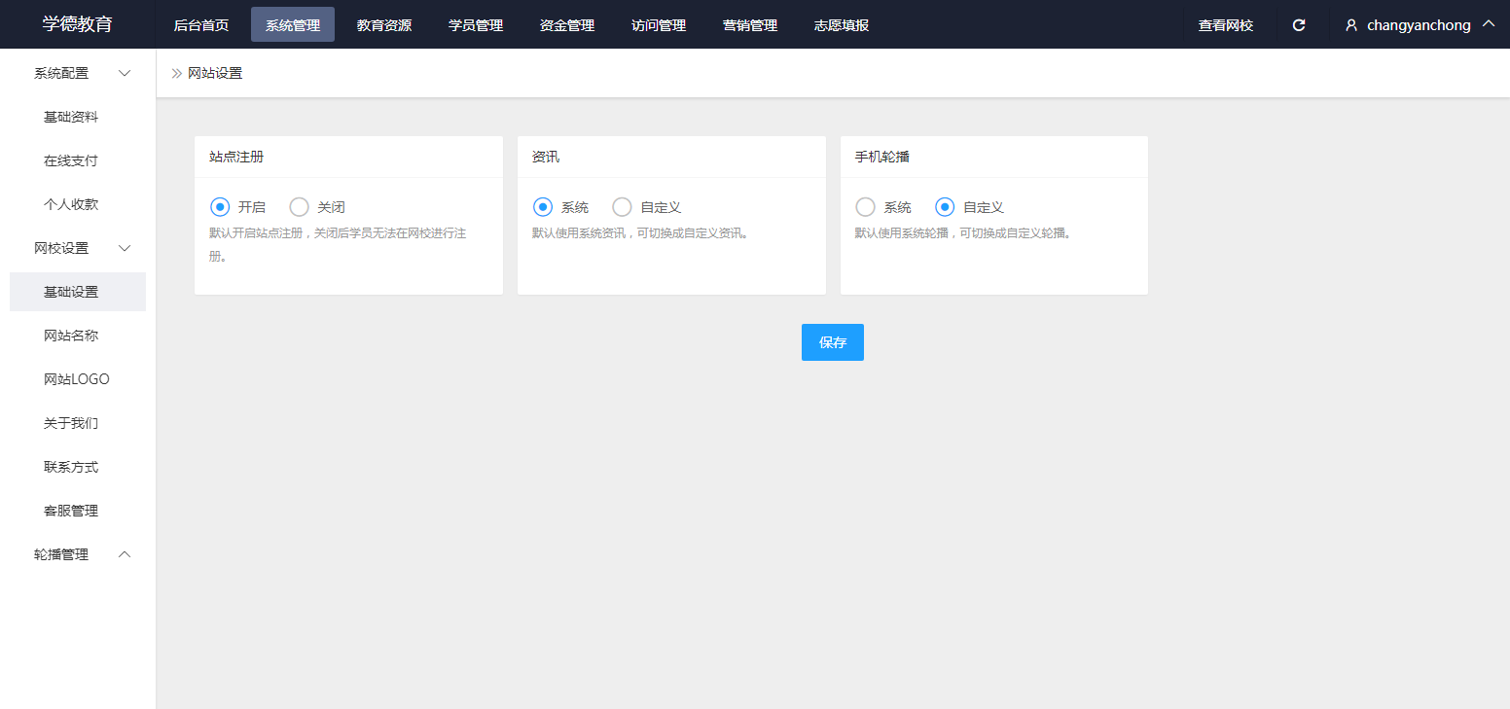The height and width of the screenshot is (709, 1510).
Task: Choose 系统 option under 资讯
Action: (543, 207)
